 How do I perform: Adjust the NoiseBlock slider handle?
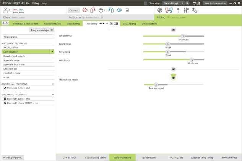click(x=168, y=52)
